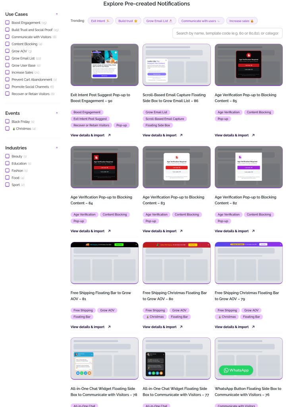Enable the Grow Email List checkbox

[x=7, y=58]
